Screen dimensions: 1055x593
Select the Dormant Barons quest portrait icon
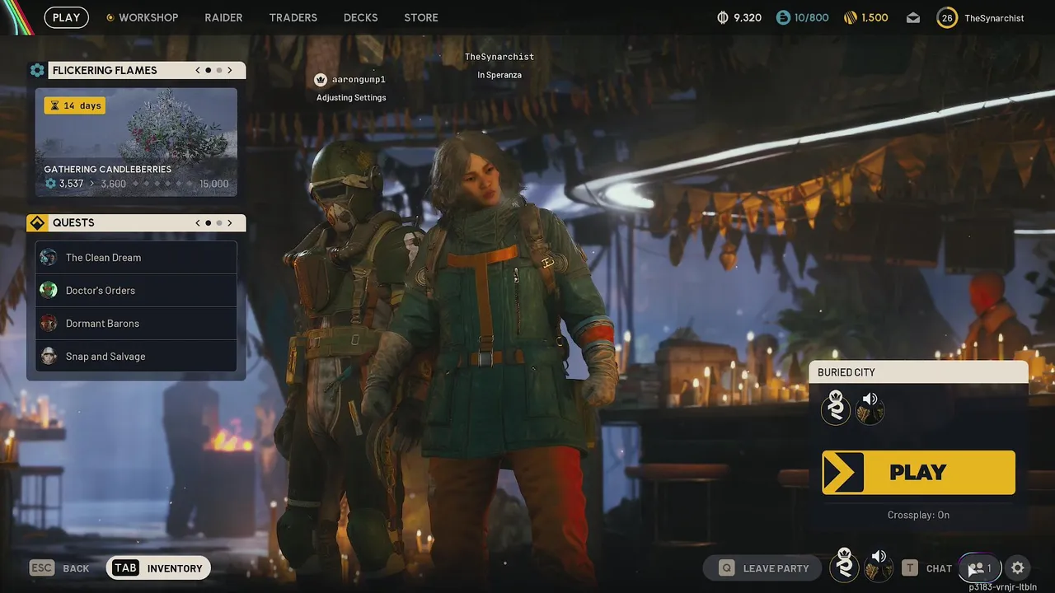[49, 323]
